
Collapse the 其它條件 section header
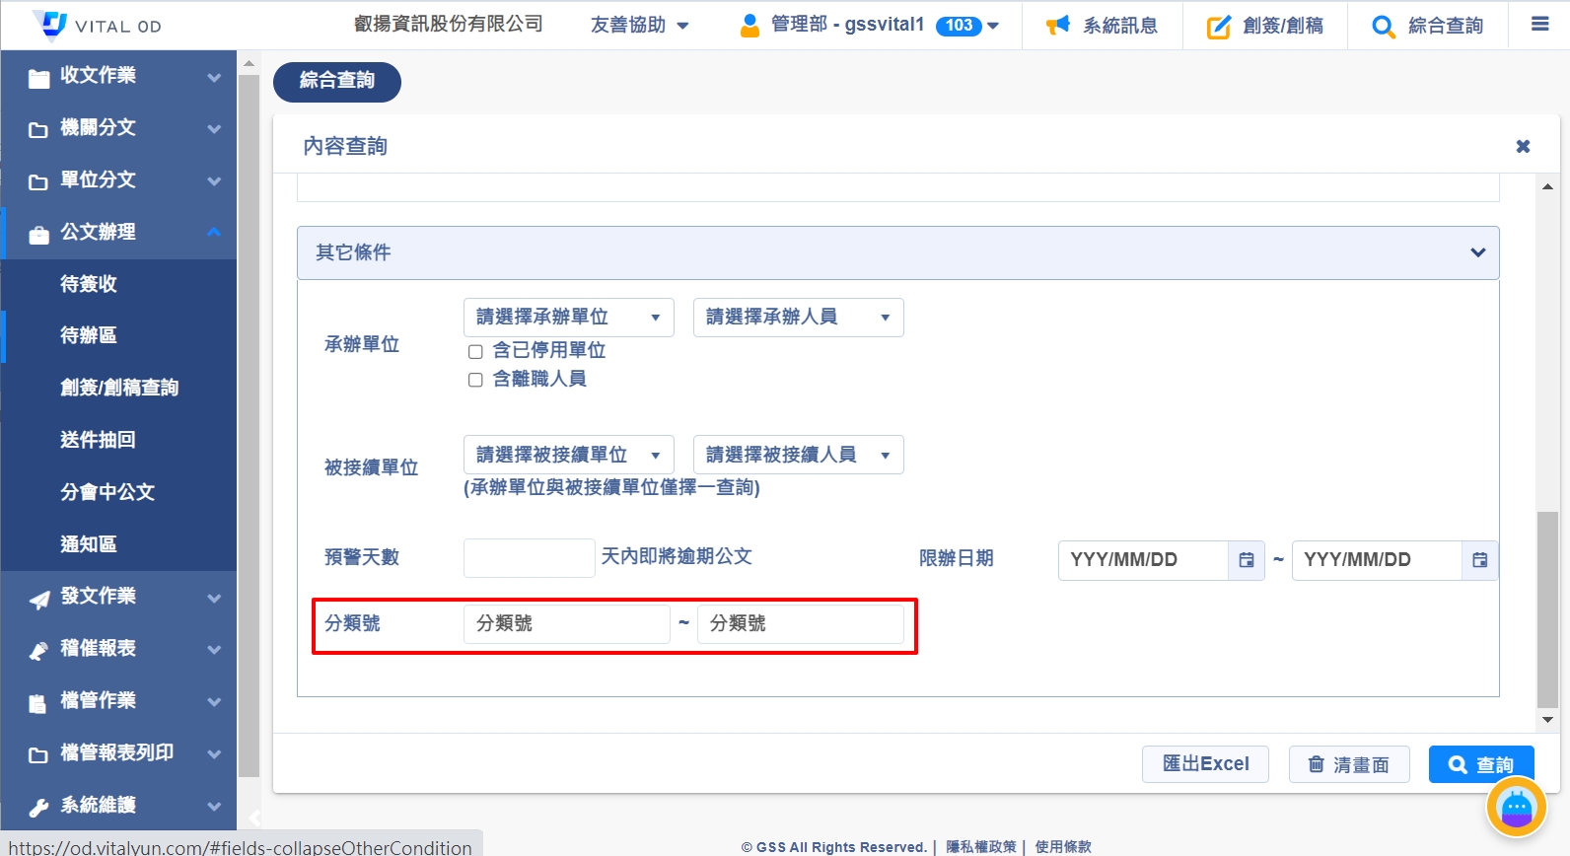tap(897, 252)
